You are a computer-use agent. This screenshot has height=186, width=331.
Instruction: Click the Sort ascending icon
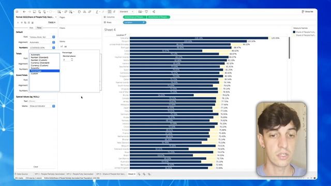84,12
